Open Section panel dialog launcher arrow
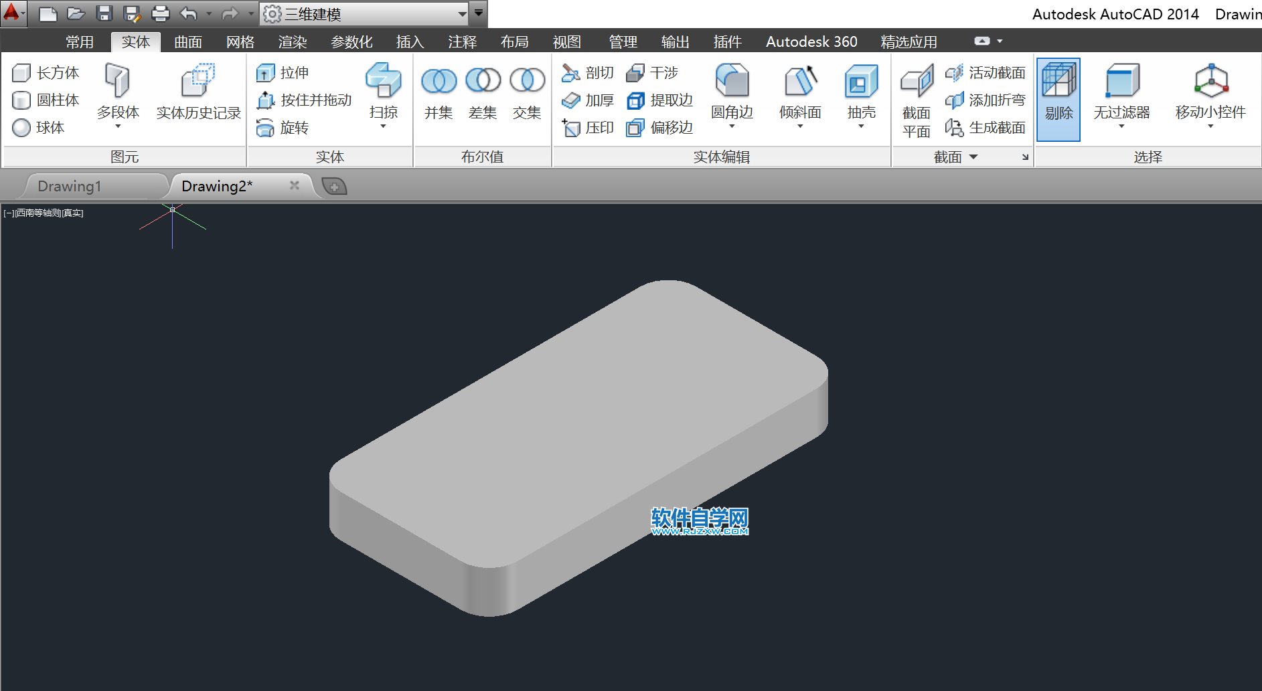 pos(1025,157)
